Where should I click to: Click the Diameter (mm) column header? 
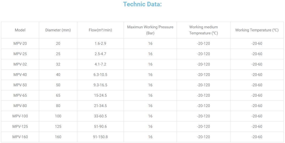point(58,30)
